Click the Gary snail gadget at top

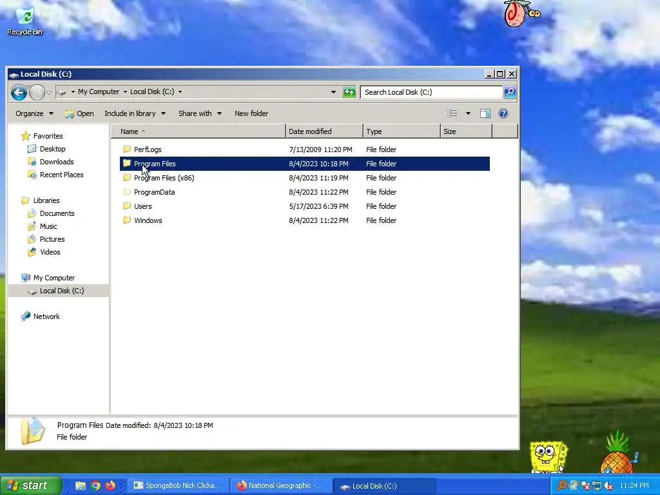tap(521, 13)
